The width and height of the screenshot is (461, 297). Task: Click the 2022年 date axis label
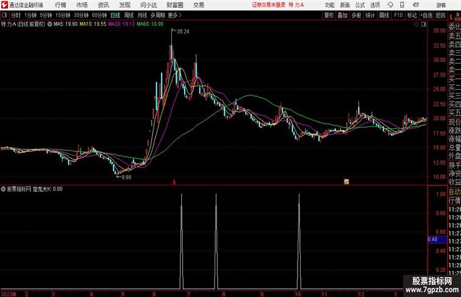click(9, 294)
